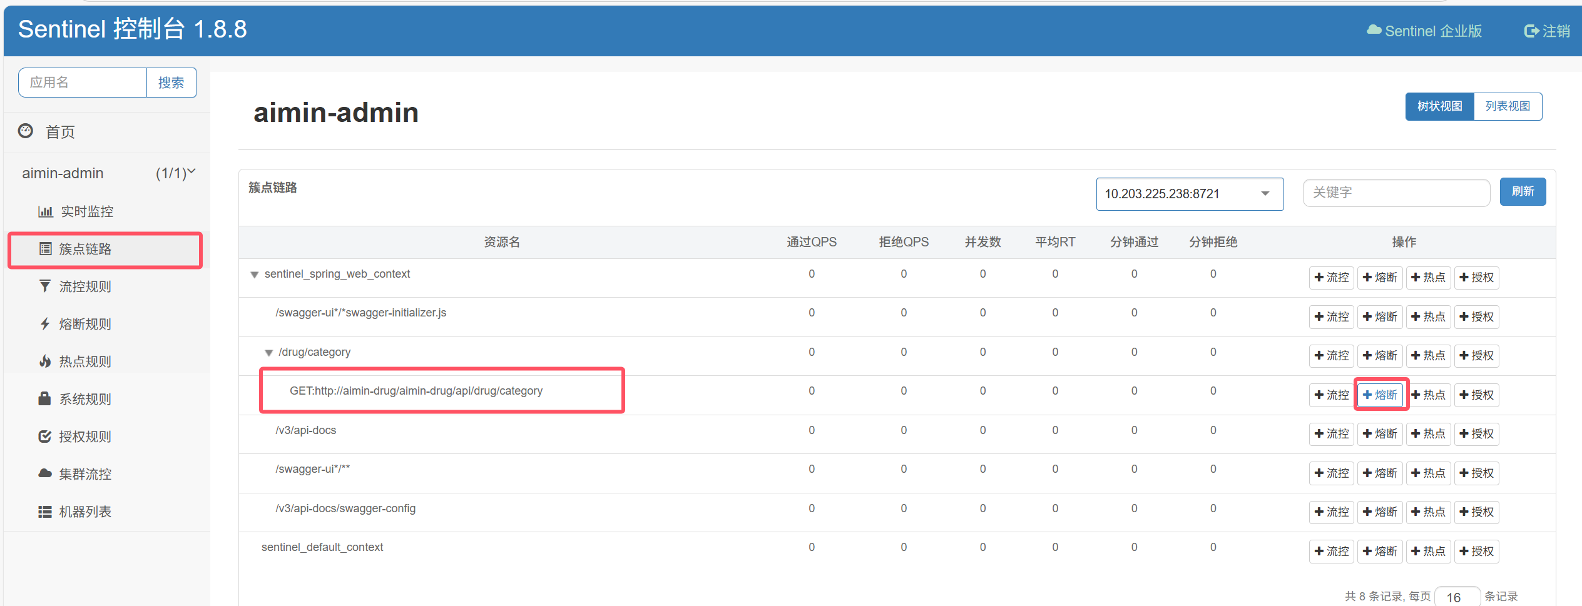
Task: Click the checkmark icon for 授权规则
Action: pyautogui.click(x=45, y=437)
